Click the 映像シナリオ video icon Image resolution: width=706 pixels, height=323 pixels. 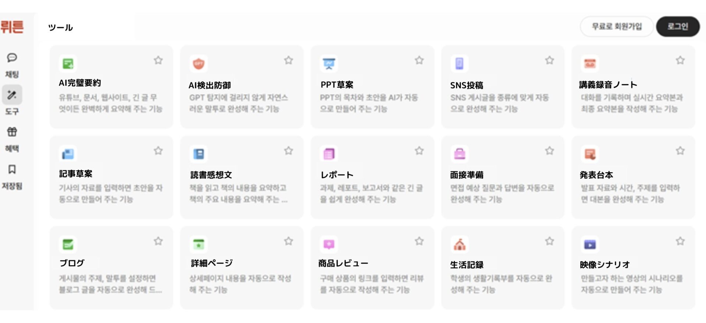(590, 244)
